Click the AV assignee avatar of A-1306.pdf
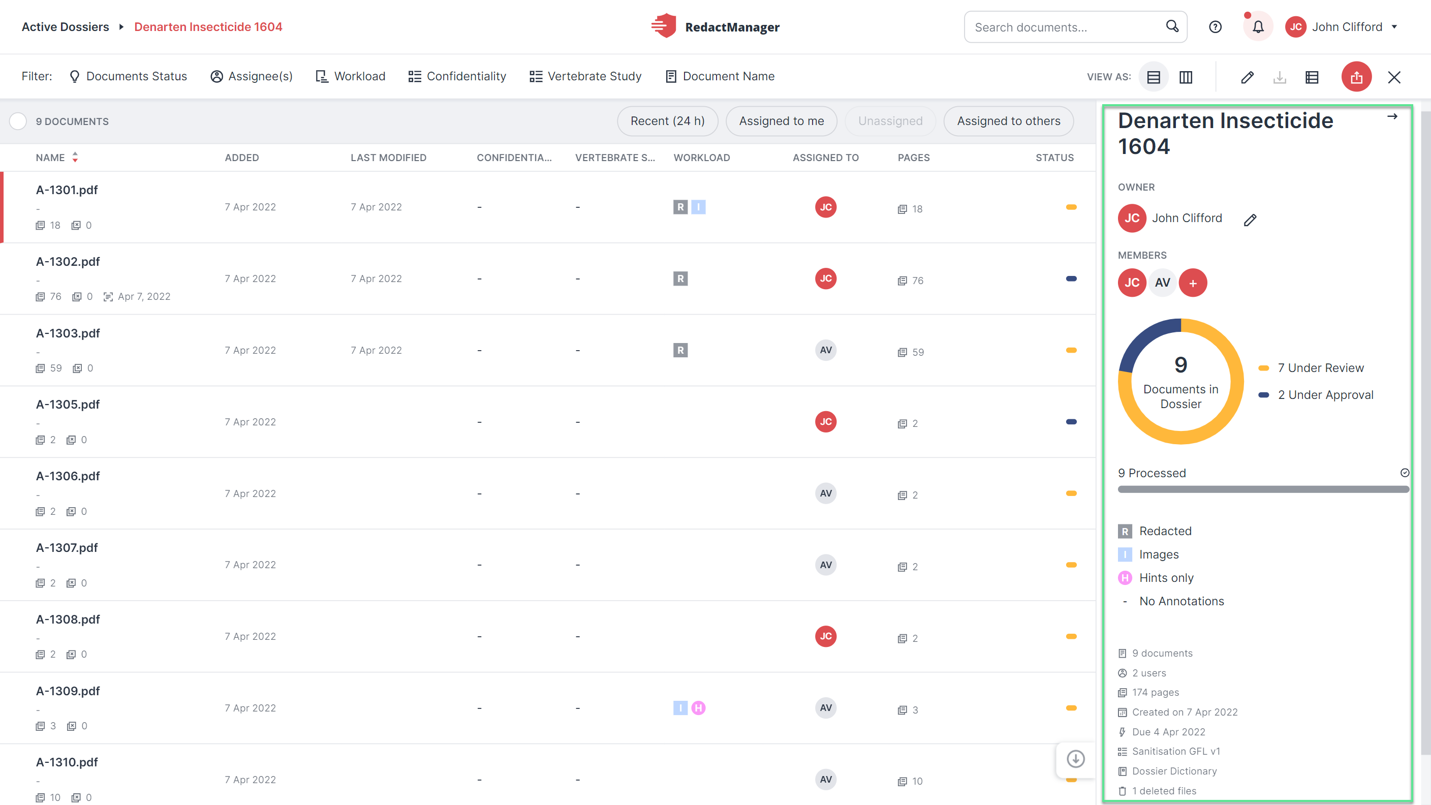 coord(825,493)
